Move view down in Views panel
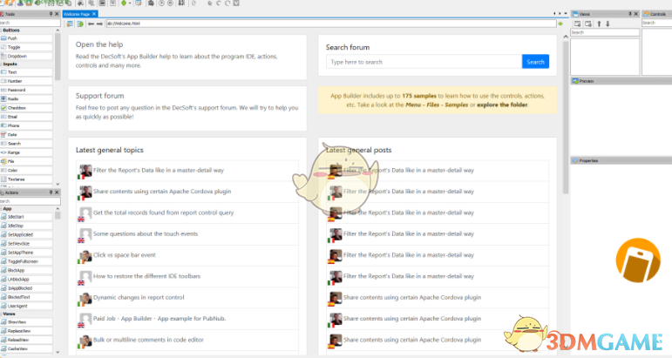Screen dimensions: 672x358 [x=608, y=24]
